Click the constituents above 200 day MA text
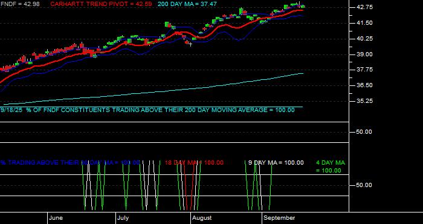This screenshot has height=224, width=423. [x=147, y=110]
